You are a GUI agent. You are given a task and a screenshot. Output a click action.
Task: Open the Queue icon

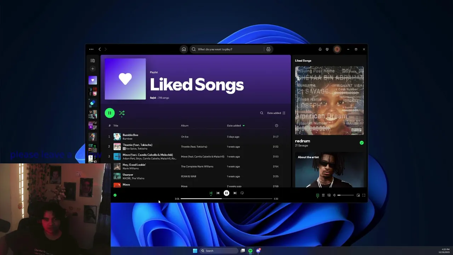(323, 195)
